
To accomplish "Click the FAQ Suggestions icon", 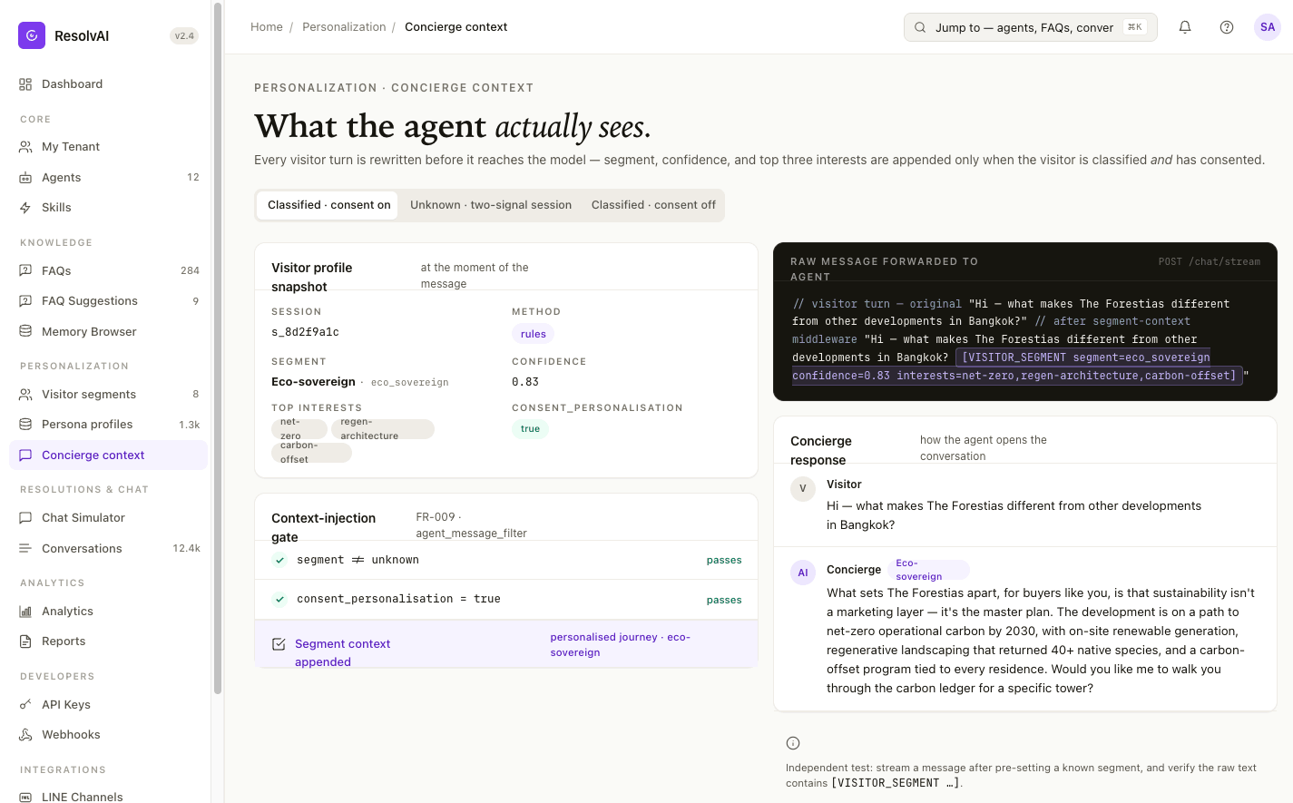I will (x=25, y=301).
